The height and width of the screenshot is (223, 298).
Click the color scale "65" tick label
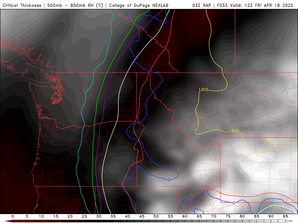[x=199, y=216]
